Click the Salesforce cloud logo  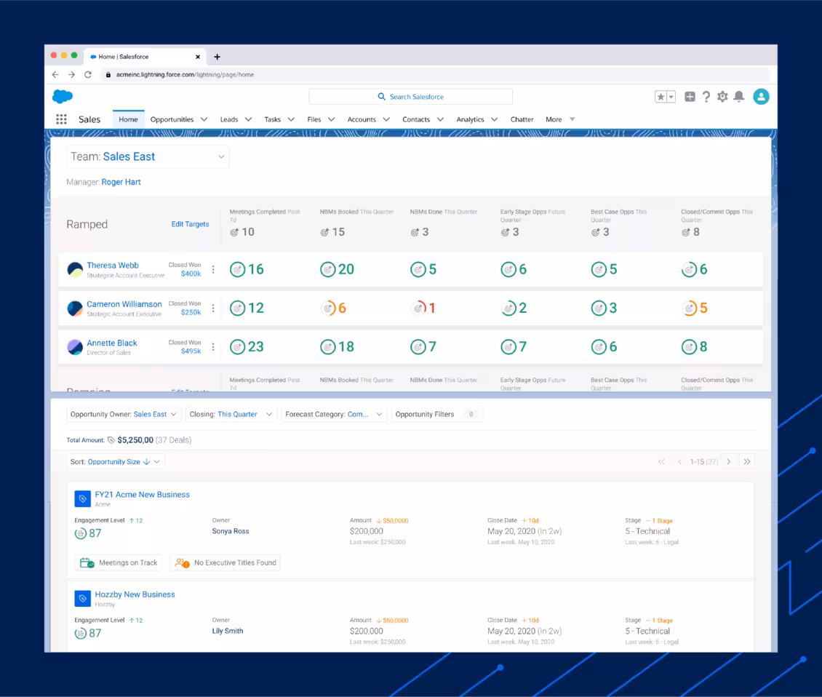coord(63,97)
